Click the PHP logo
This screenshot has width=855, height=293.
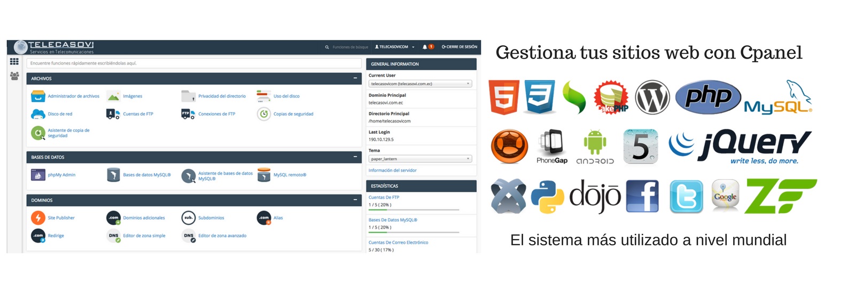709,97
